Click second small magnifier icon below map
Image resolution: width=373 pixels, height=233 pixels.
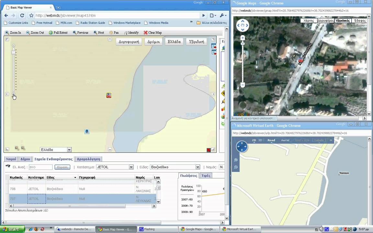pyautogui.click(x=23, y=148)
